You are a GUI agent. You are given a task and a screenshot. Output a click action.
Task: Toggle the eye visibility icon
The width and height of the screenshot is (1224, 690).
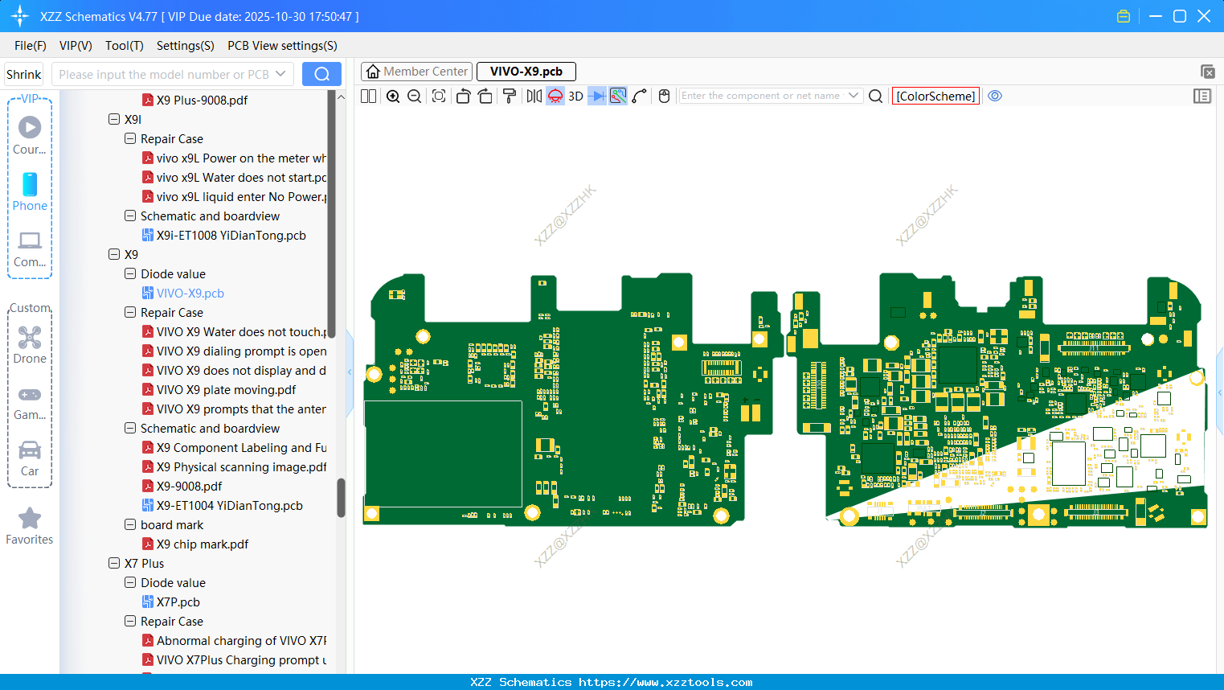[x=995, y=97]
